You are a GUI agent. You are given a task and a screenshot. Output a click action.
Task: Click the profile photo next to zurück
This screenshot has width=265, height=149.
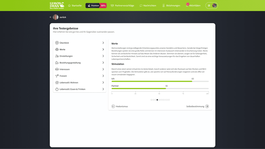pyautogui.click(x=56, y=17)
